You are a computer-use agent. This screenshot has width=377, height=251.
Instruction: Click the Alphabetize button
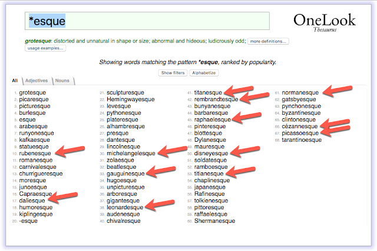[204, 73]
